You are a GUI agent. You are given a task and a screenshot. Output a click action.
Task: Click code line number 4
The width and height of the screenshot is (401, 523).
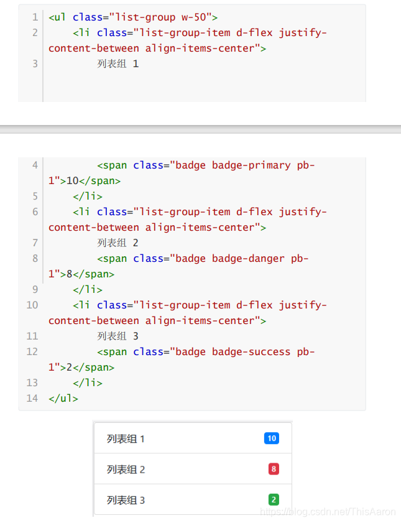pos(35,165)
